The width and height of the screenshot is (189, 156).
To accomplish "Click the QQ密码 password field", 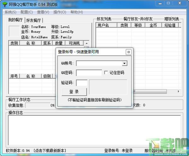I will (x=89, y=73).
